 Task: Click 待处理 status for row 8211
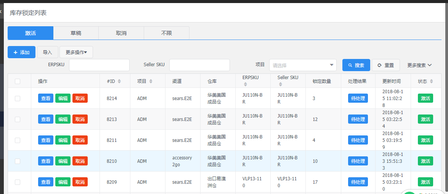pyautogui.click(x=358, y=140)
